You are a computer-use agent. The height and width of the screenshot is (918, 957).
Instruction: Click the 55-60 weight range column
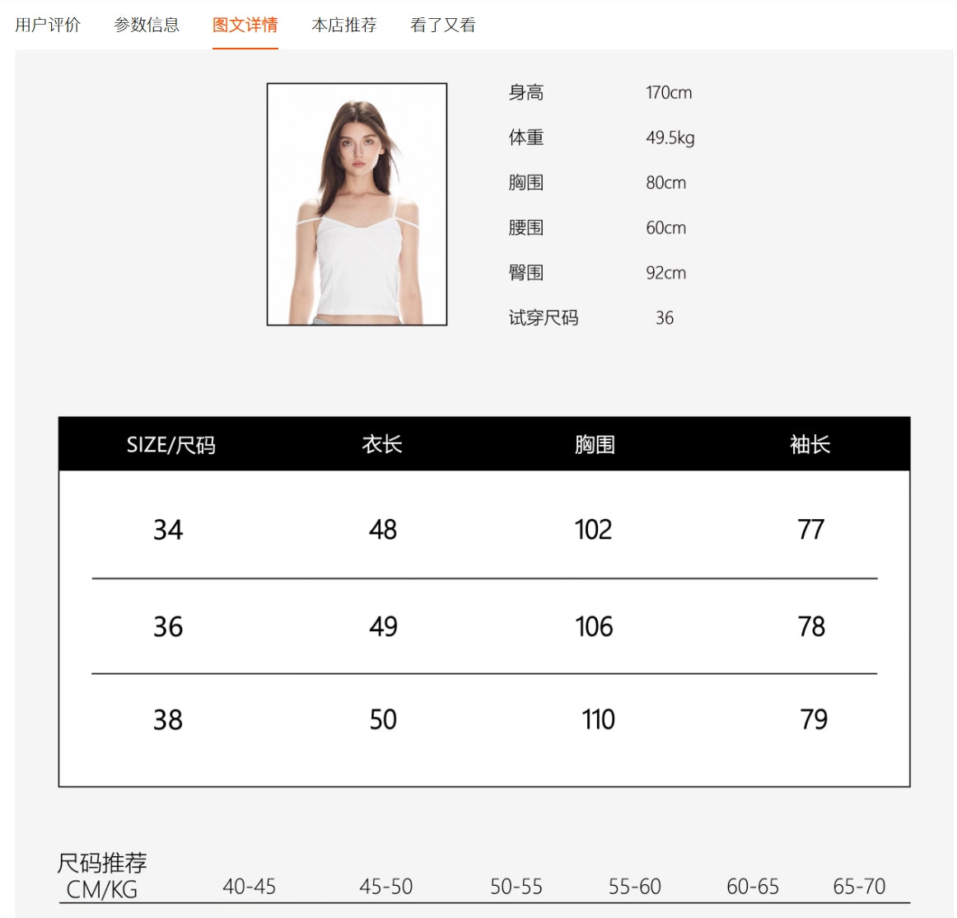click(635, 887)
